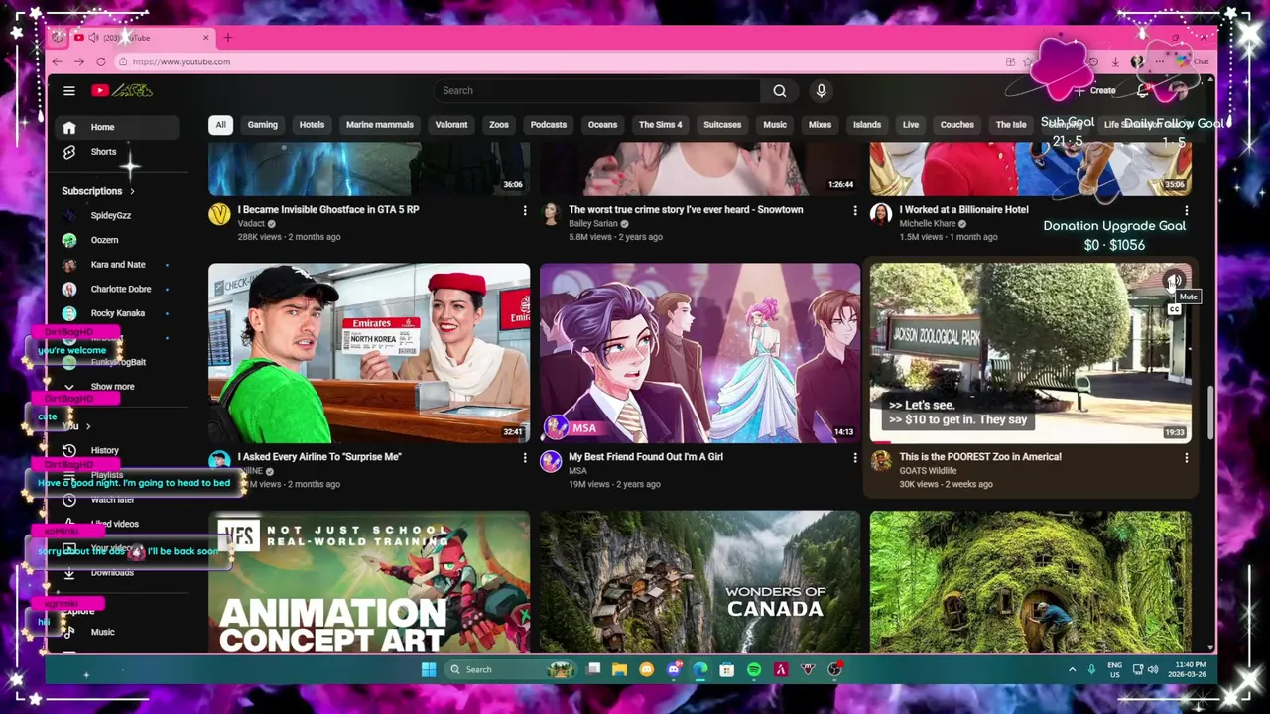Screen dimensions: 1270x714
Task: Filter by The Sims 4 chip
Action: (660, 125)
